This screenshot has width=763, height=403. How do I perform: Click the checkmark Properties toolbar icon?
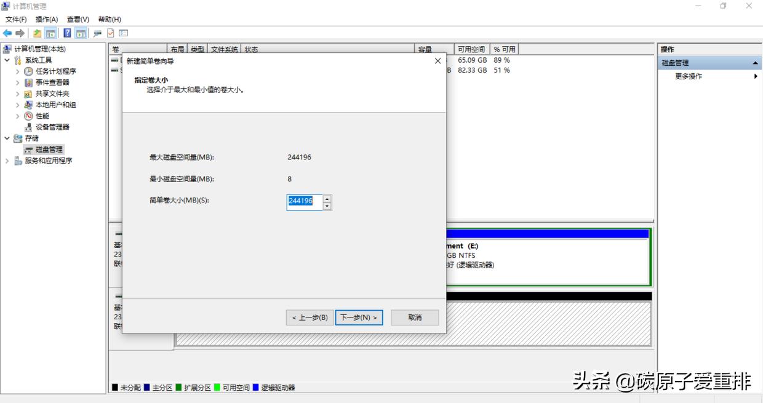pos(111,33)
